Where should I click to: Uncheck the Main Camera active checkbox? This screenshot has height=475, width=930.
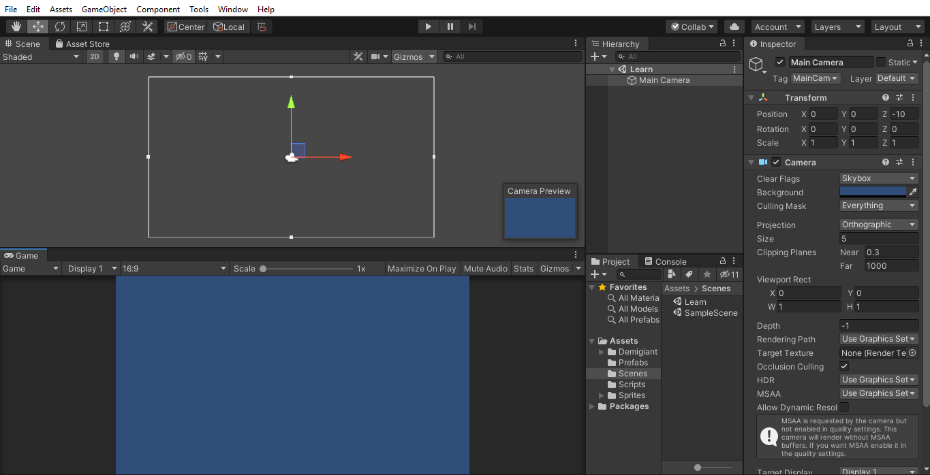780,62
